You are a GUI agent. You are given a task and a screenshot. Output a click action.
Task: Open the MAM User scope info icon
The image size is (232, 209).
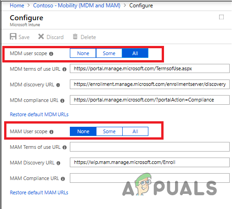(x=51, y=132)
